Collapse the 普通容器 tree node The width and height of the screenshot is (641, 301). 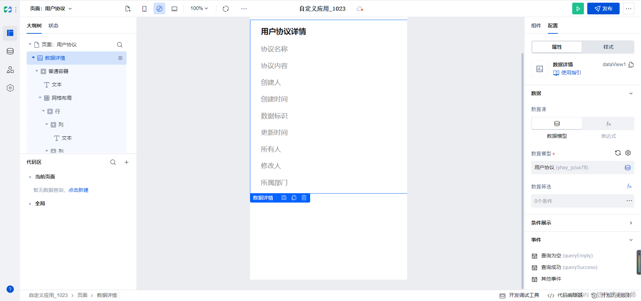point(37,71)
